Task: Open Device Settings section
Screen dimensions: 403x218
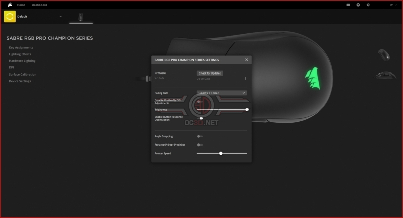Action: tap(20, 81)
